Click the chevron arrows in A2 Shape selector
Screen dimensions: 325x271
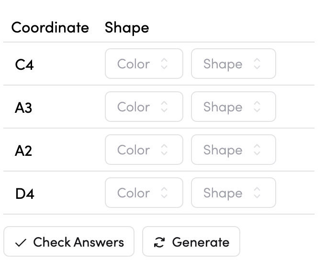click(257, 150)
